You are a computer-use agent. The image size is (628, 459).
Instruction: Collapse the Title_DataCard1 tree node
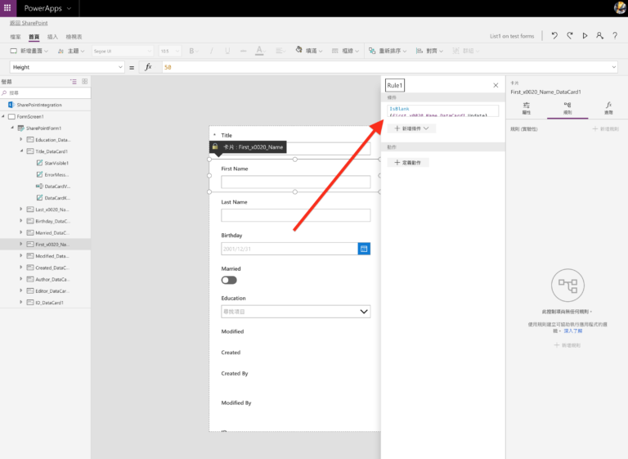21,151
